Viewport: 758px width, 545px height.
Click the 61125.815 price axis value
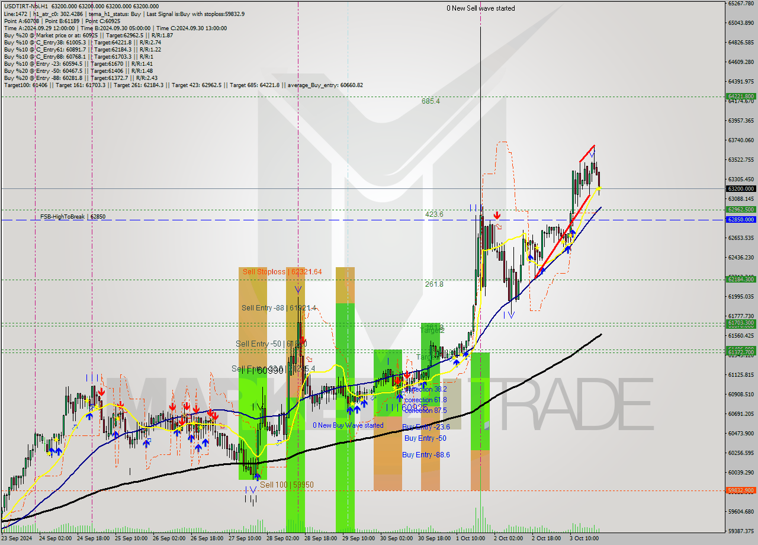click(741, 374)
